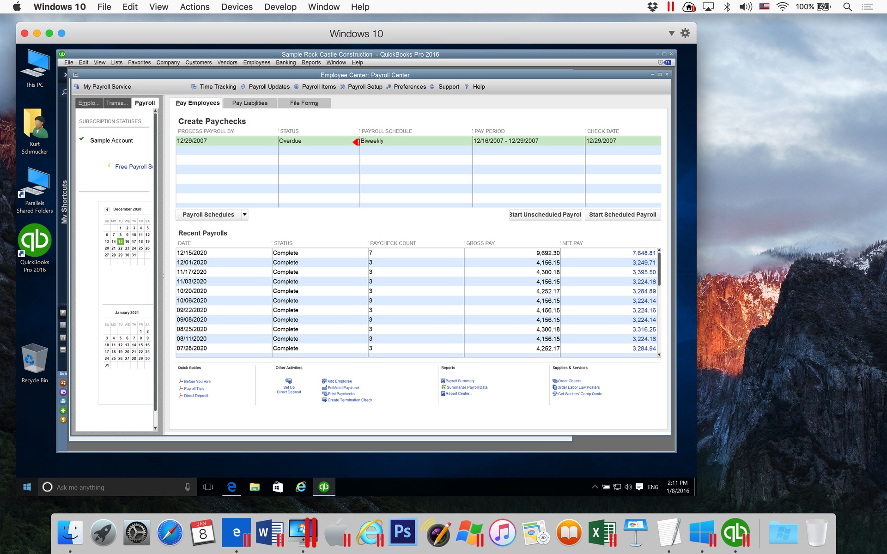Open the QuickBooks Pro 2016 desktop shortcut
This screenshot has width=887, height=554.
(x=35, y=248)
